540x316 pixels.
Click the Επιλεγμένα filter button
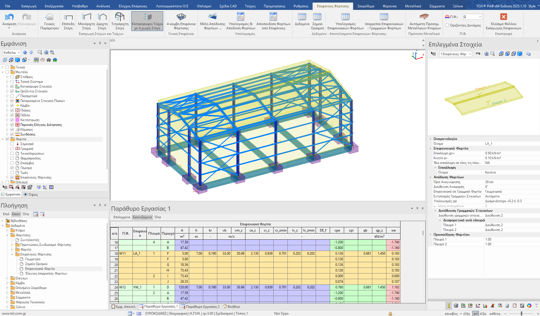[122, 217]
